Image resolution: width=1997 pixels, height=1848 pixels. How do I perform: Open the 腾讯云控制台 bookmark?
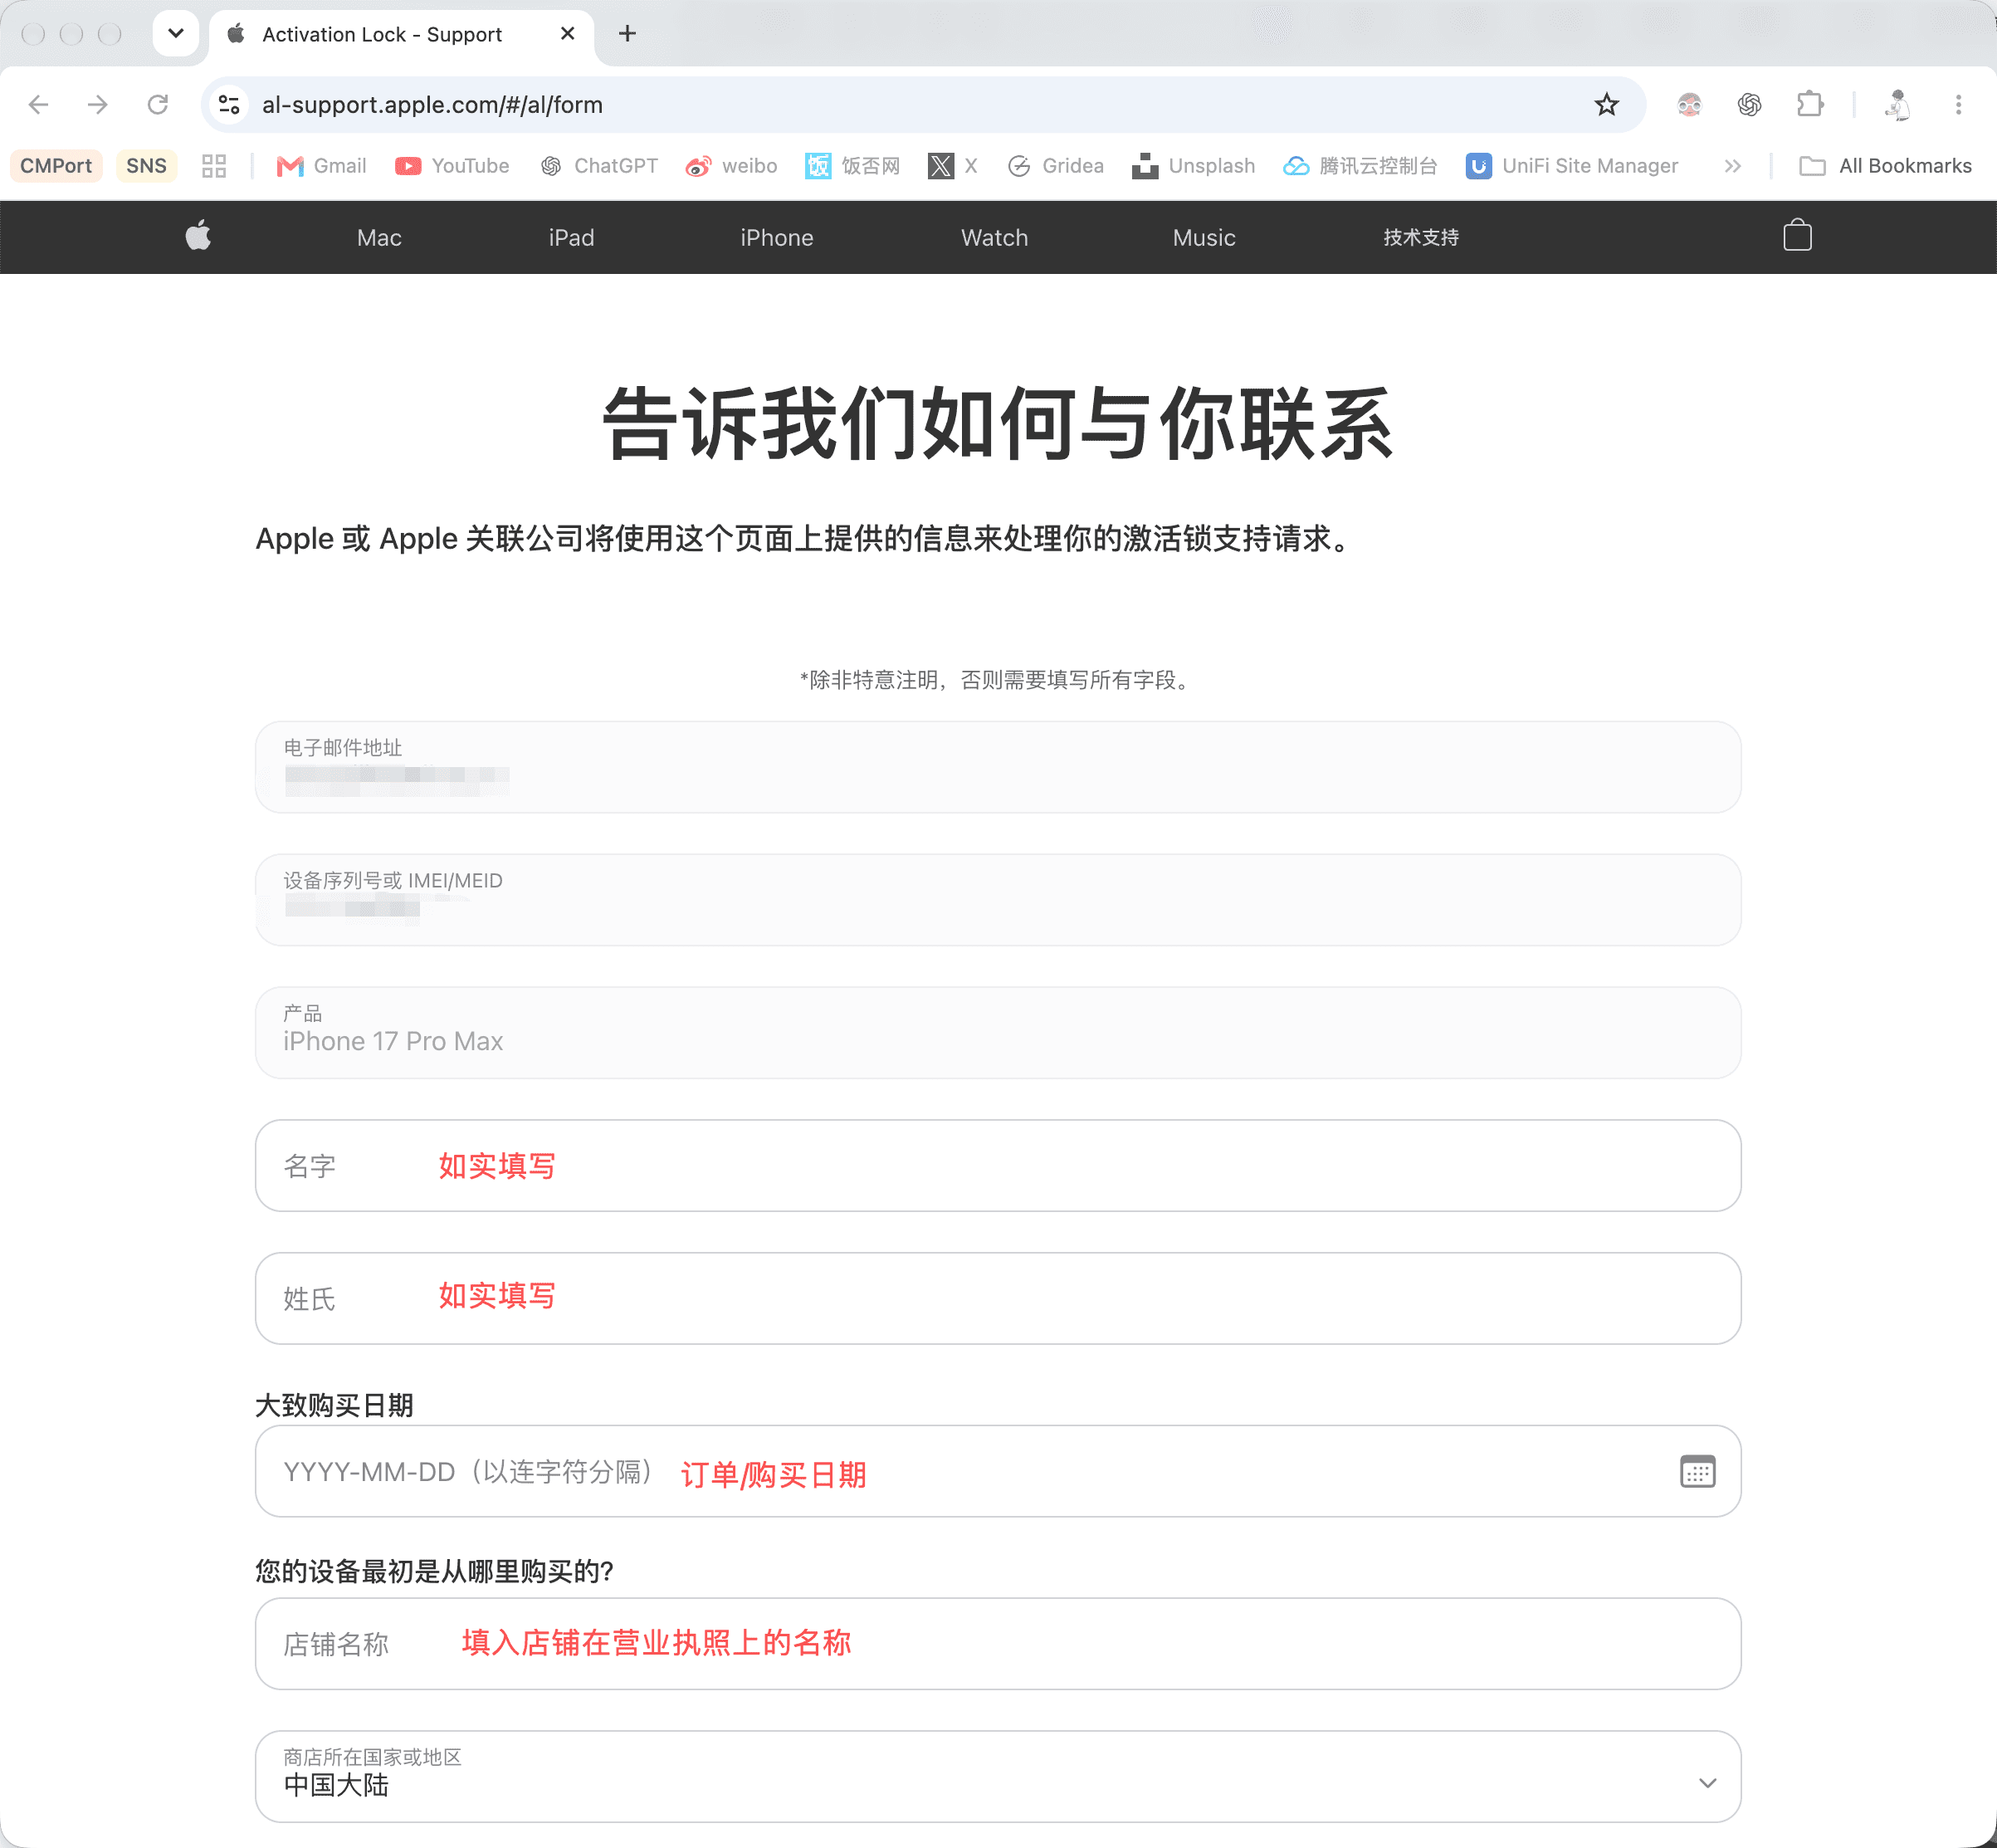click(1360, 166)
